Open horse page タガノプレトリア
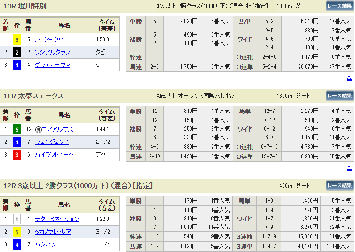This screenshot has height=252, width=355. point(53,232)
